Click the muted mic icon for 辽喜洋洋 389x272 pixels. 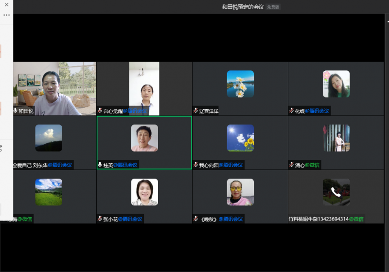195,111
